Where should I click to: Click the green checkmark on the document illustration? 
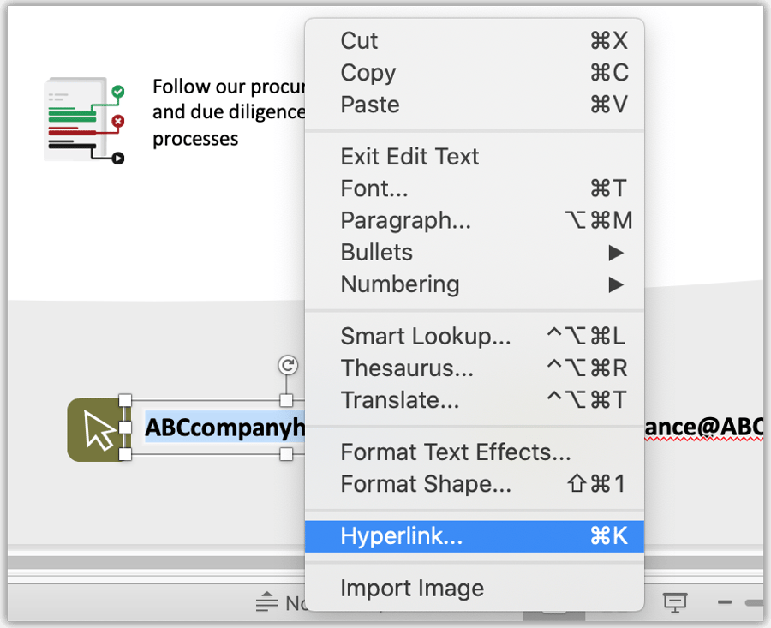point(117,92)
